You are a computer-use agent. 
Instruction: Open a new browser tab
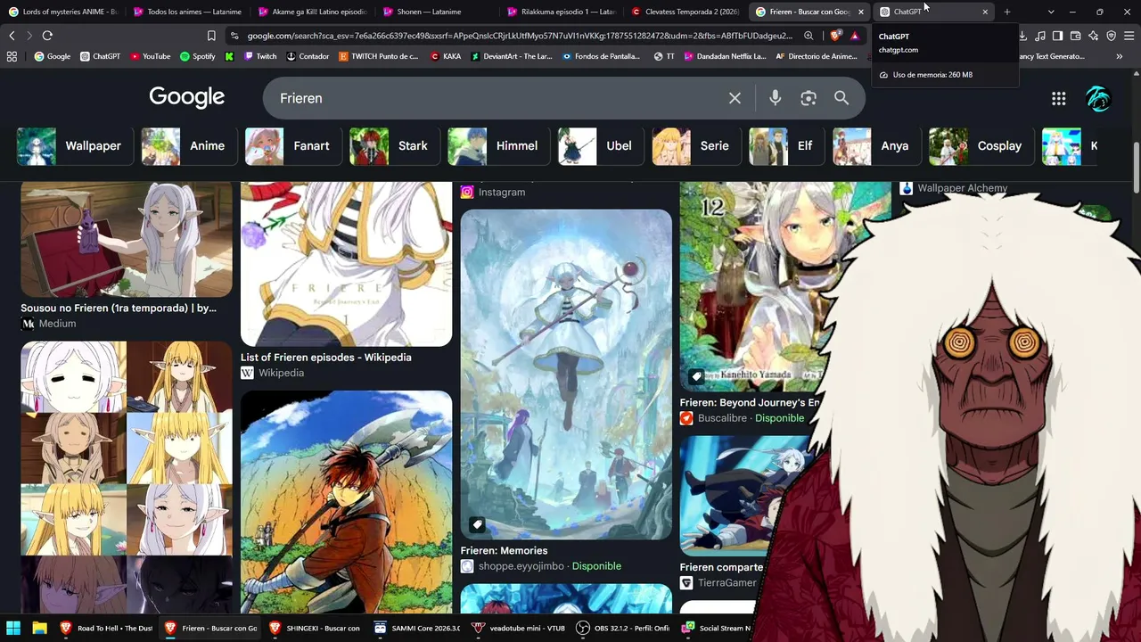(1007, 12)
